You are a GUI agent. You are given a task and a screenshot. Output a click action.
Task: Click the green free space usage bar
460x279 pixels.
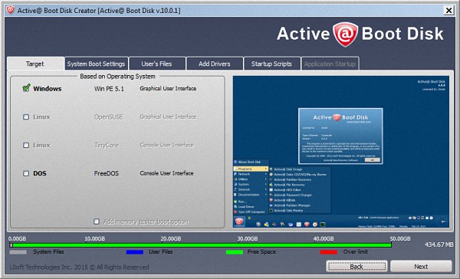(202, 245)
